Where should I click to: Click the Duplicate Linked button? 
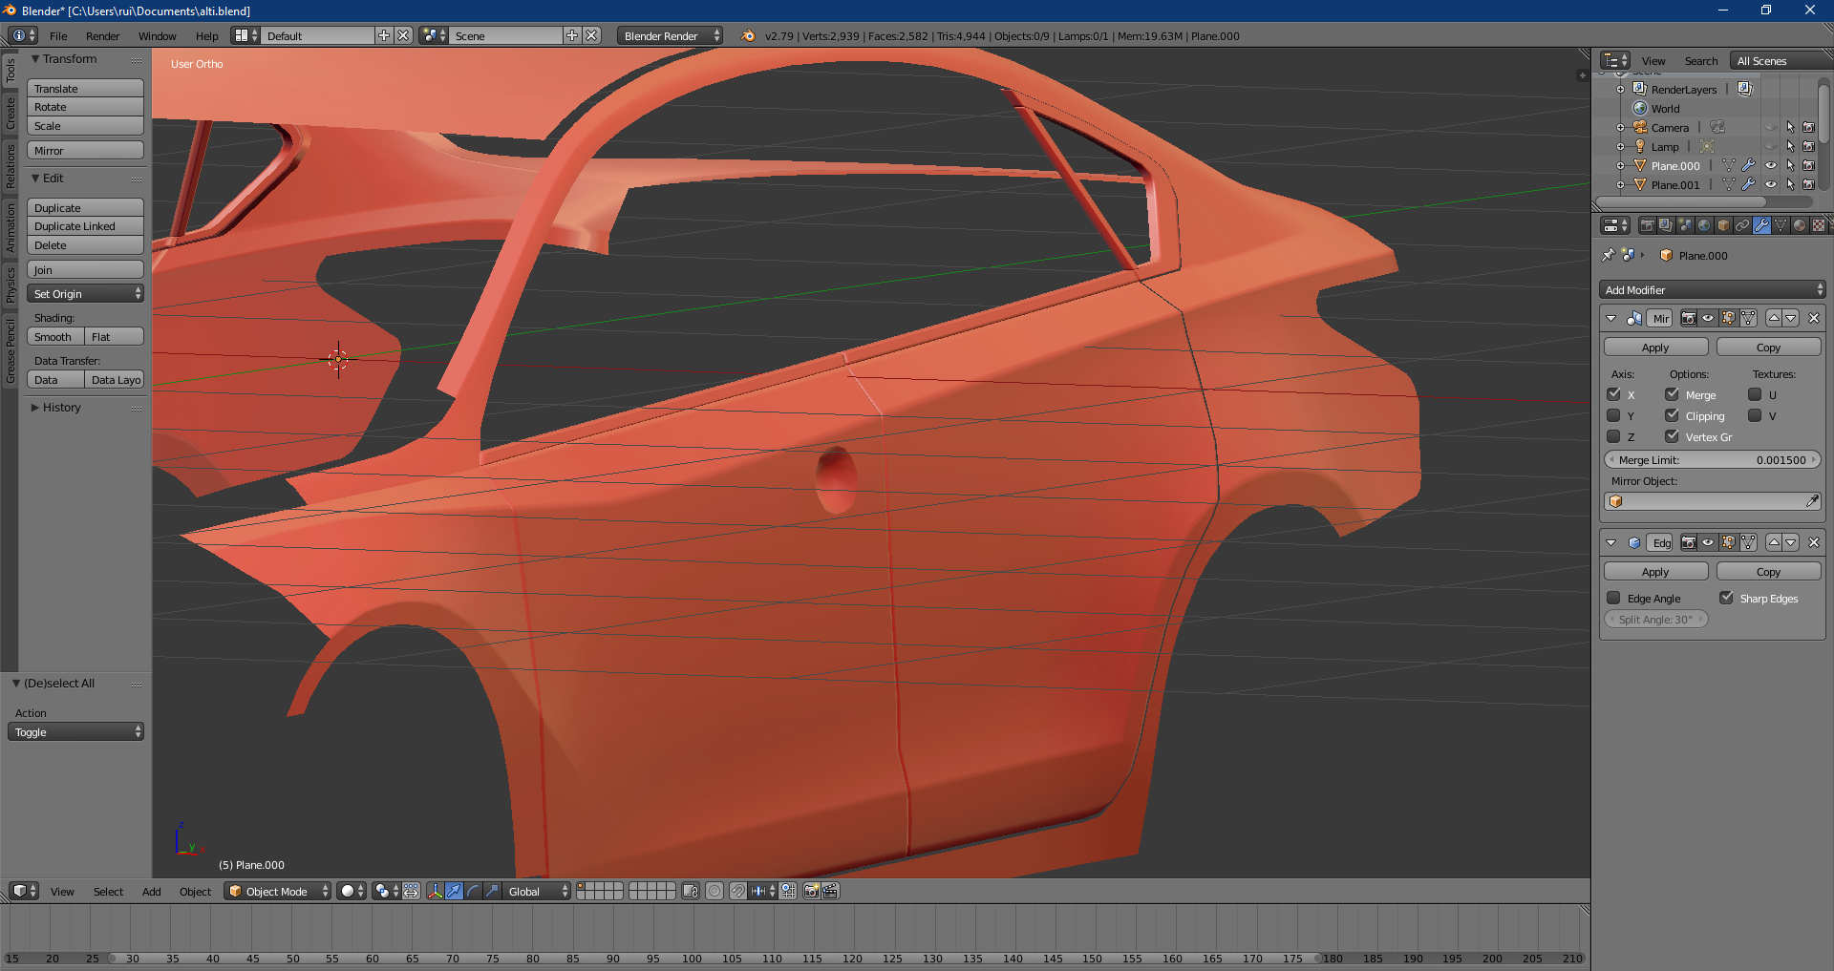click(x=85, y=226)
